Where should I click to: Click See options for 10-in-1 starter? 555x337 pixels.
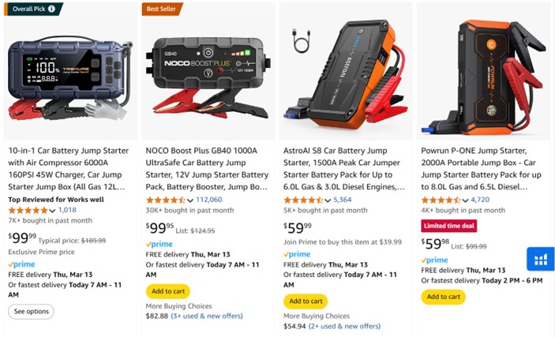(x=31, y=312)
